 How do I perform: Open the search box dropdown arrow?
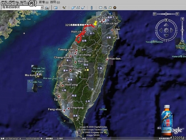pyautogui.click(x=42, y=8)
